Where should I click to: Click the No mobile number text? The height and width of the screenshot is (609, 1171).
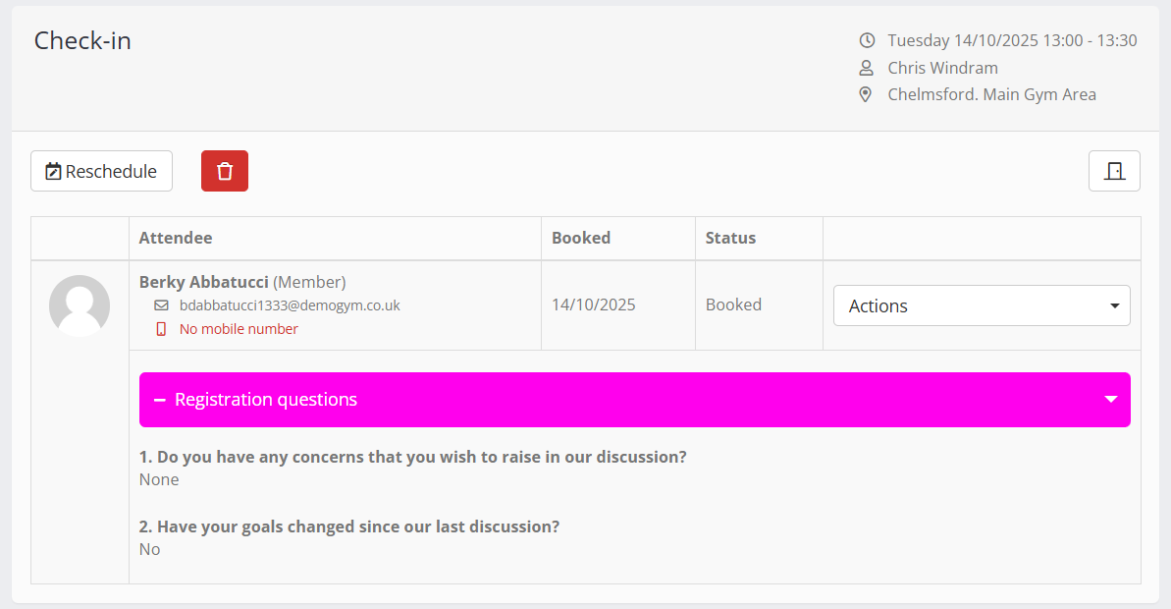tap(239, 329)
